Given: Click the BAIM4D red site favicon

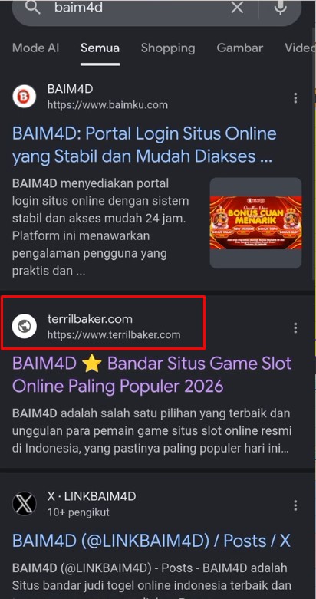Looking at the screenshot, I should (x=24, y=97).
